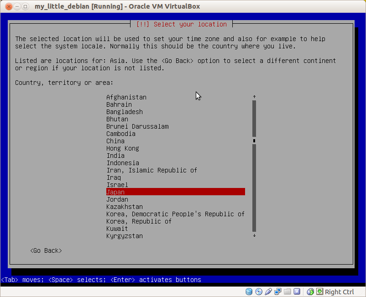Toggle the mouse integration indicator
Viewport: 366px width, 297px height.
tap(310, 292)
